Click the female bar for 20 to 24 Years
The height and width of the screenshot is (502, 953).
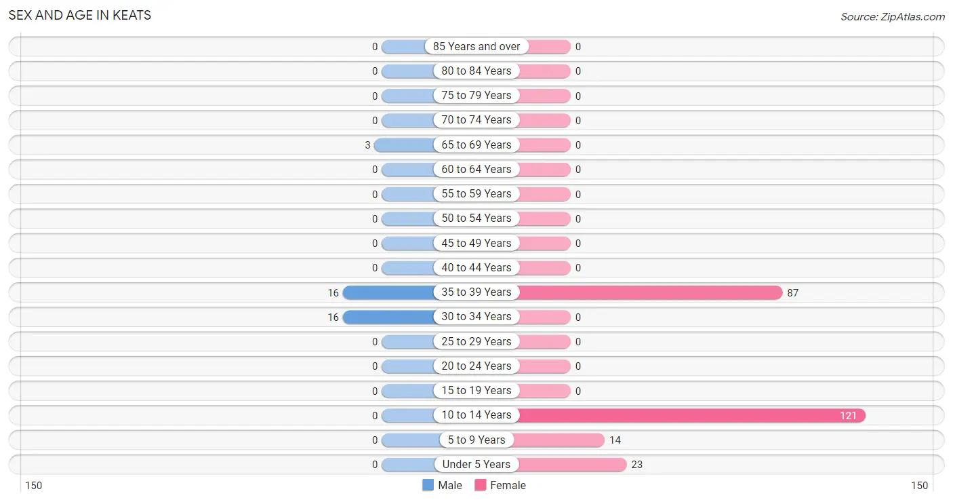pos(545,366)
